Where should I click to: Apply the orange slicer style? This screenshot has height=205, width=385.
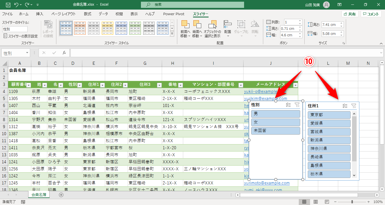click(80, 28)
